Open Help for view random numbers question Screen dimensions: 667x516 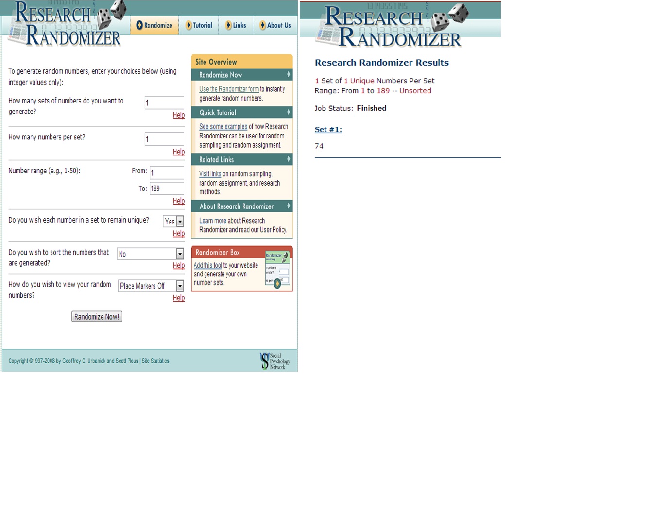tap(179, 298)
